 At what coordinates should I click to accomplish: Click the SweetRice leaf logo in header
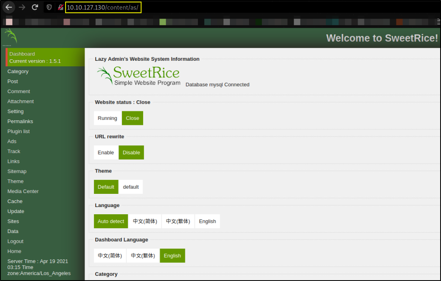pos(11,36)
